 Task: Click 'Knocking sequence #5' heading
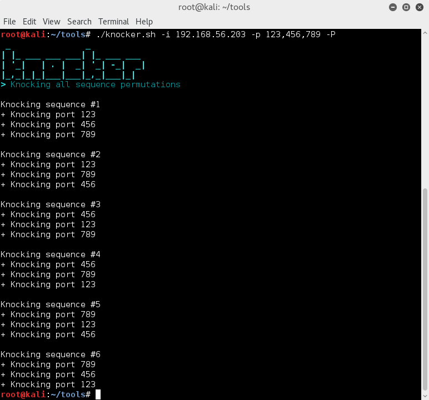(51, 304)
